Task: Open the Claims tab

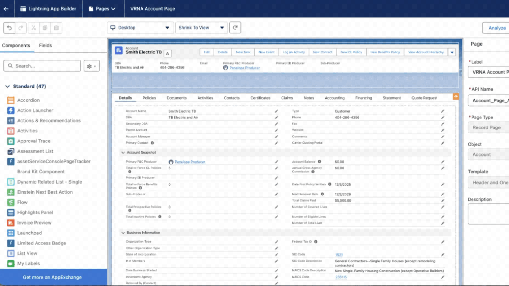Action: coord(287,98)
